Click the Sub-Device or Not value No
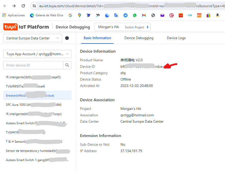This screenshot has width=225, height=171. (123, 144)
